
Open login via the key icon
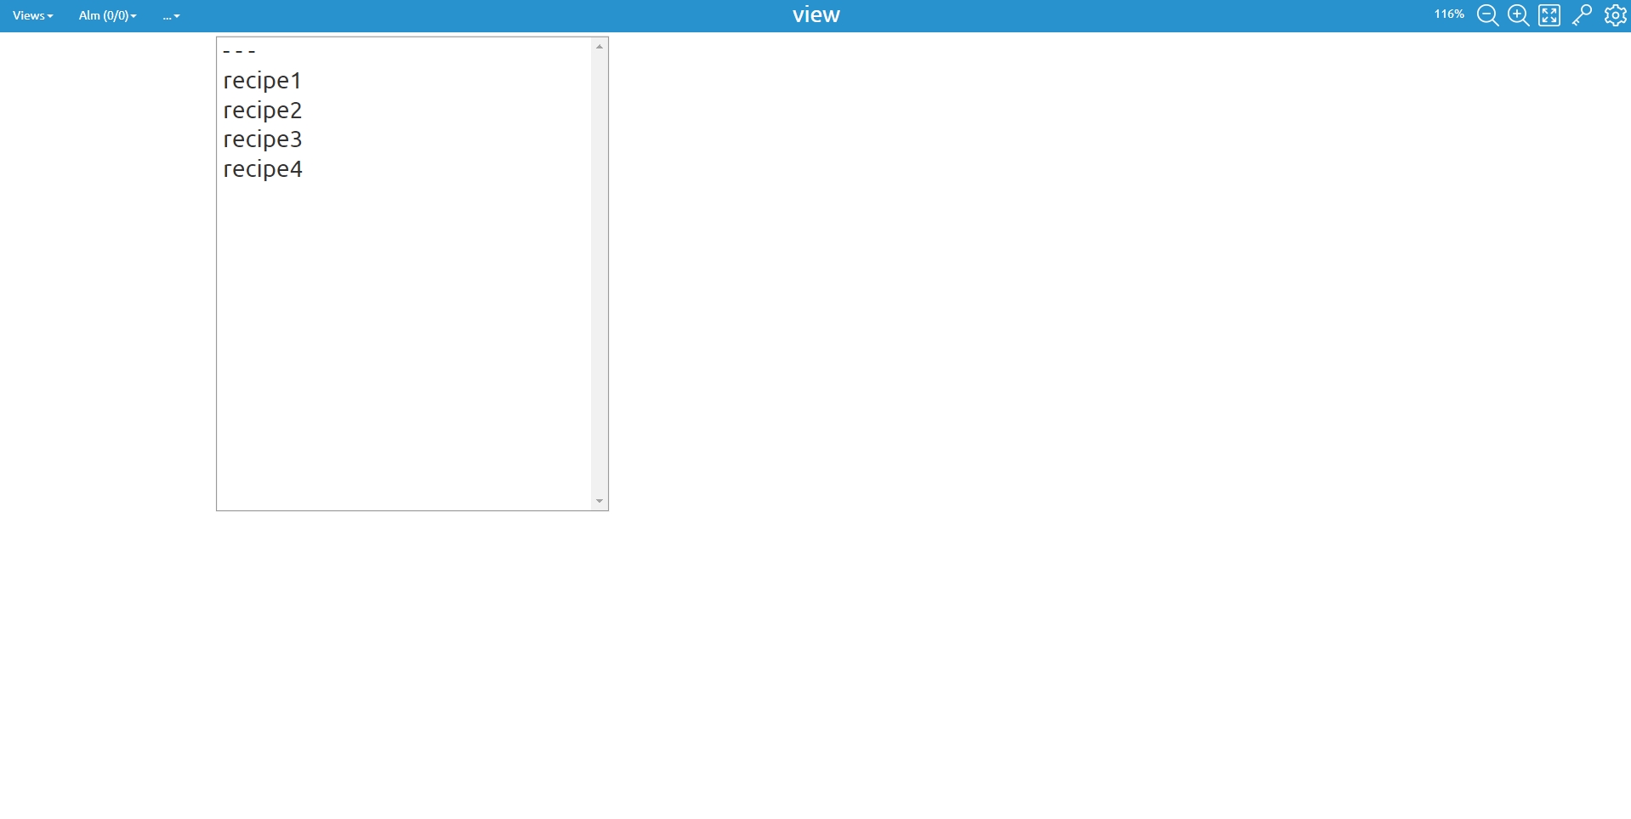coord(1582,15)
